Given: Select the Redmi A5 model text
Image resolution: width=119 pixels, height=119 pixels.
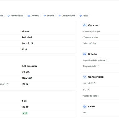Looking at the screenshot, I should [27, 37].
